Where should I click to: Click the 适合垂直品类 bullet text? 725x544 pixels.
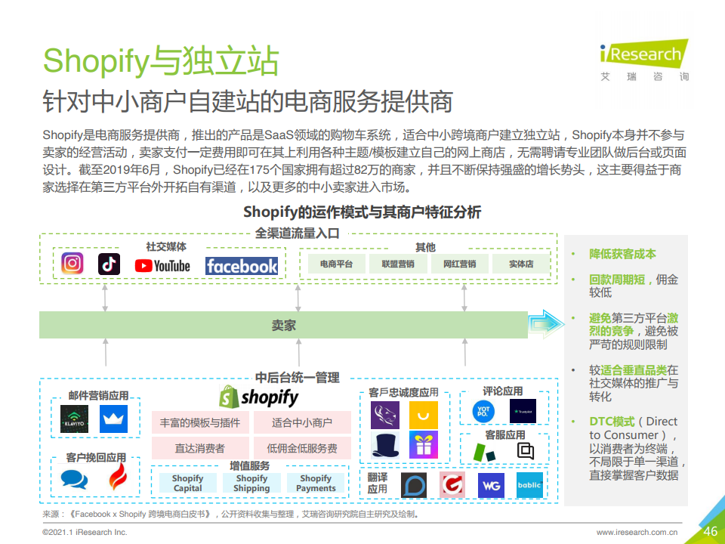(634, 370)
